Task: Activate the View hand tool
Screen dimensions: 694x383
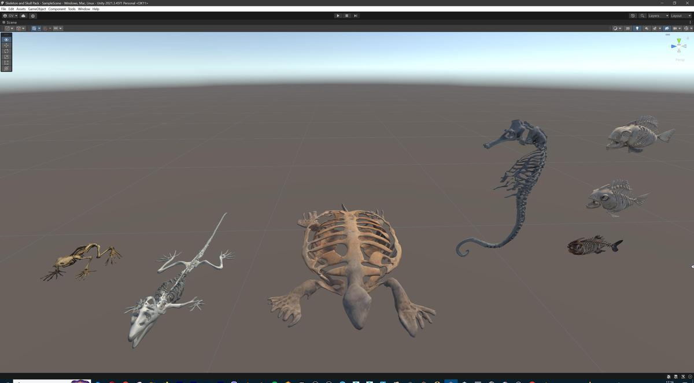Action: coord(6,39)
